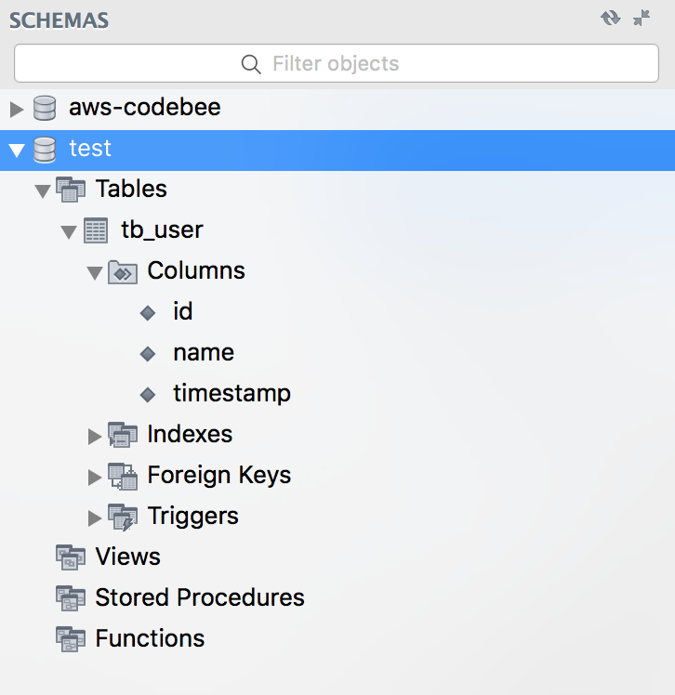Click the test database icon

click(x=45, y=149)
